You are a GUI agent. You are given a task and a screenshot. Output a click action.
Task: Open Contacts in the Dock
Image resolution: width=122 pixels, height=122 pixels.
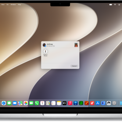[48, 103]
